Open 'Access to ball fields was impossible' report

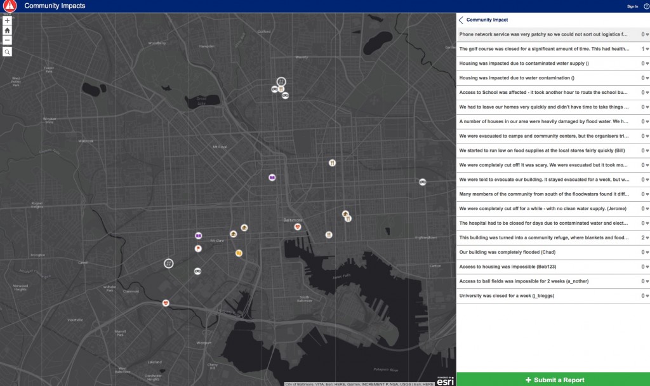(x=553, y=281)
